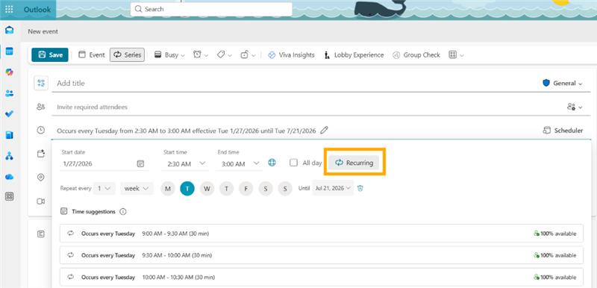Remove recurrence end date trash icon
597x288 pixels.
click(x=360, y=188)
